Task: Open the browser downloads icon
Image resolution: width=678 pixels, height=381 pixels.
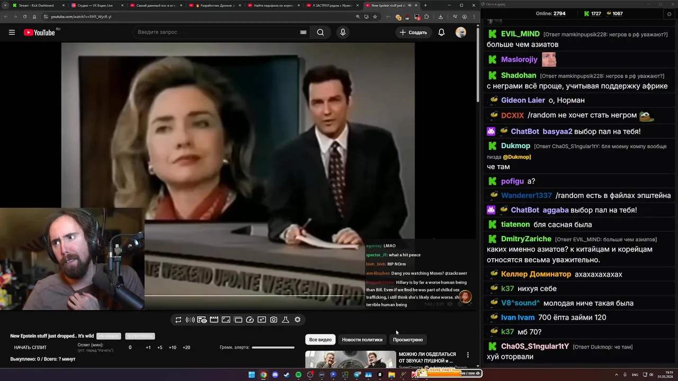Action: point(441,16)
